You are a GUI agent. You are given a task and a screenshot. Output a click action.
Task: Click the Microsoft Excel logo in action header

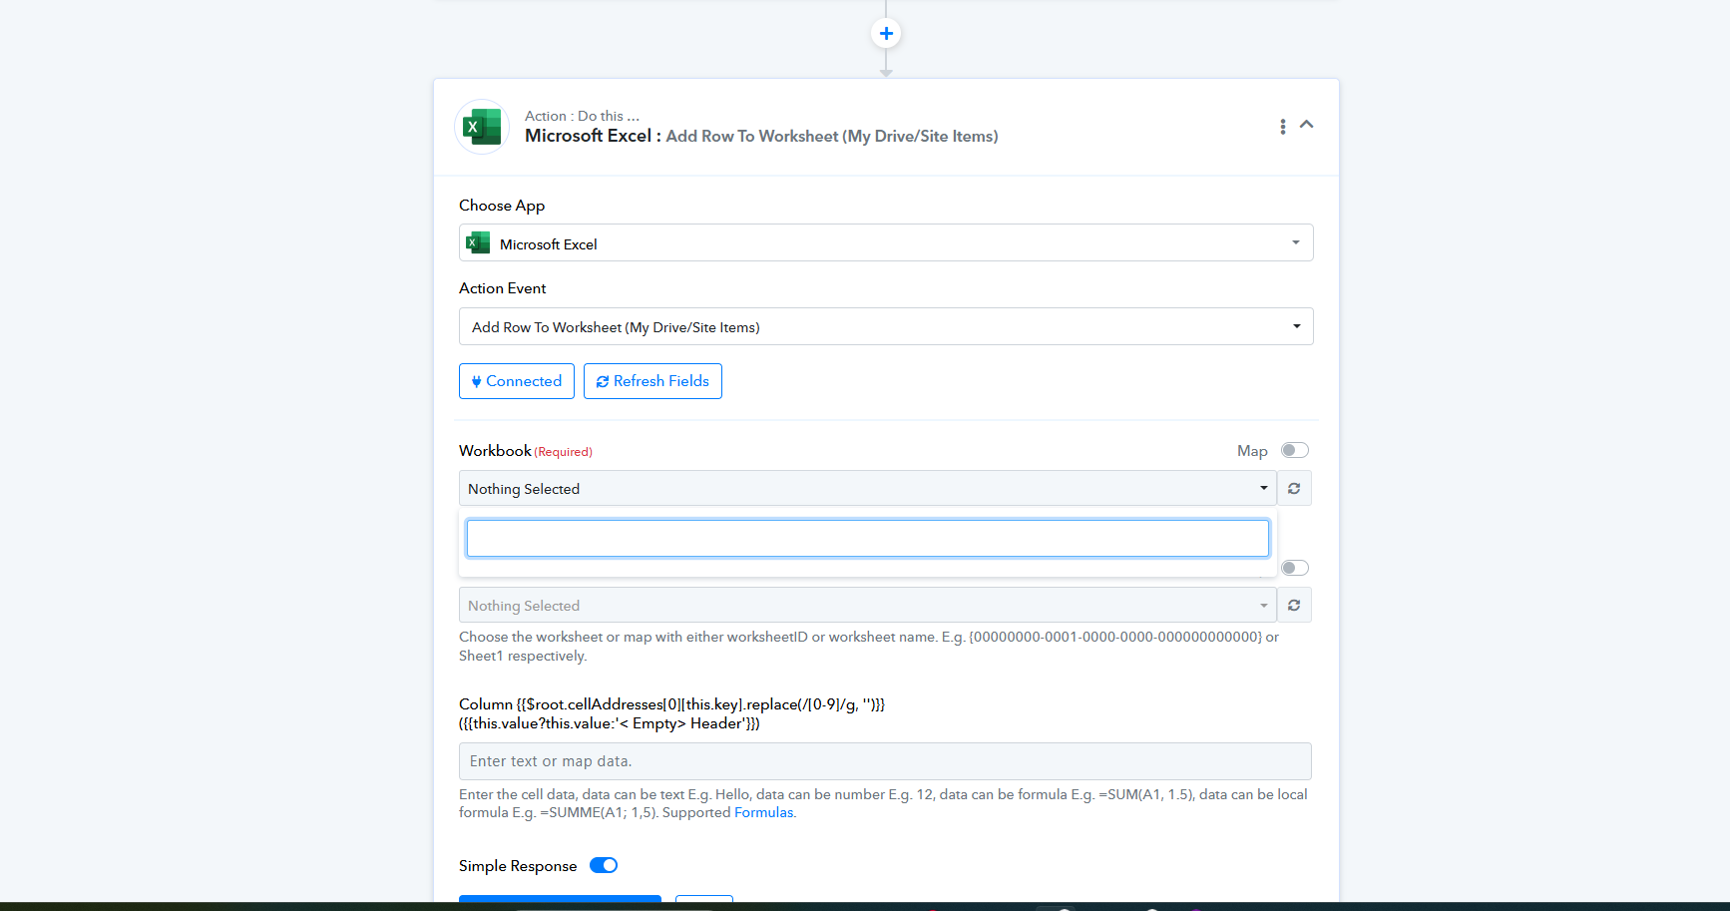coord(482,127)
